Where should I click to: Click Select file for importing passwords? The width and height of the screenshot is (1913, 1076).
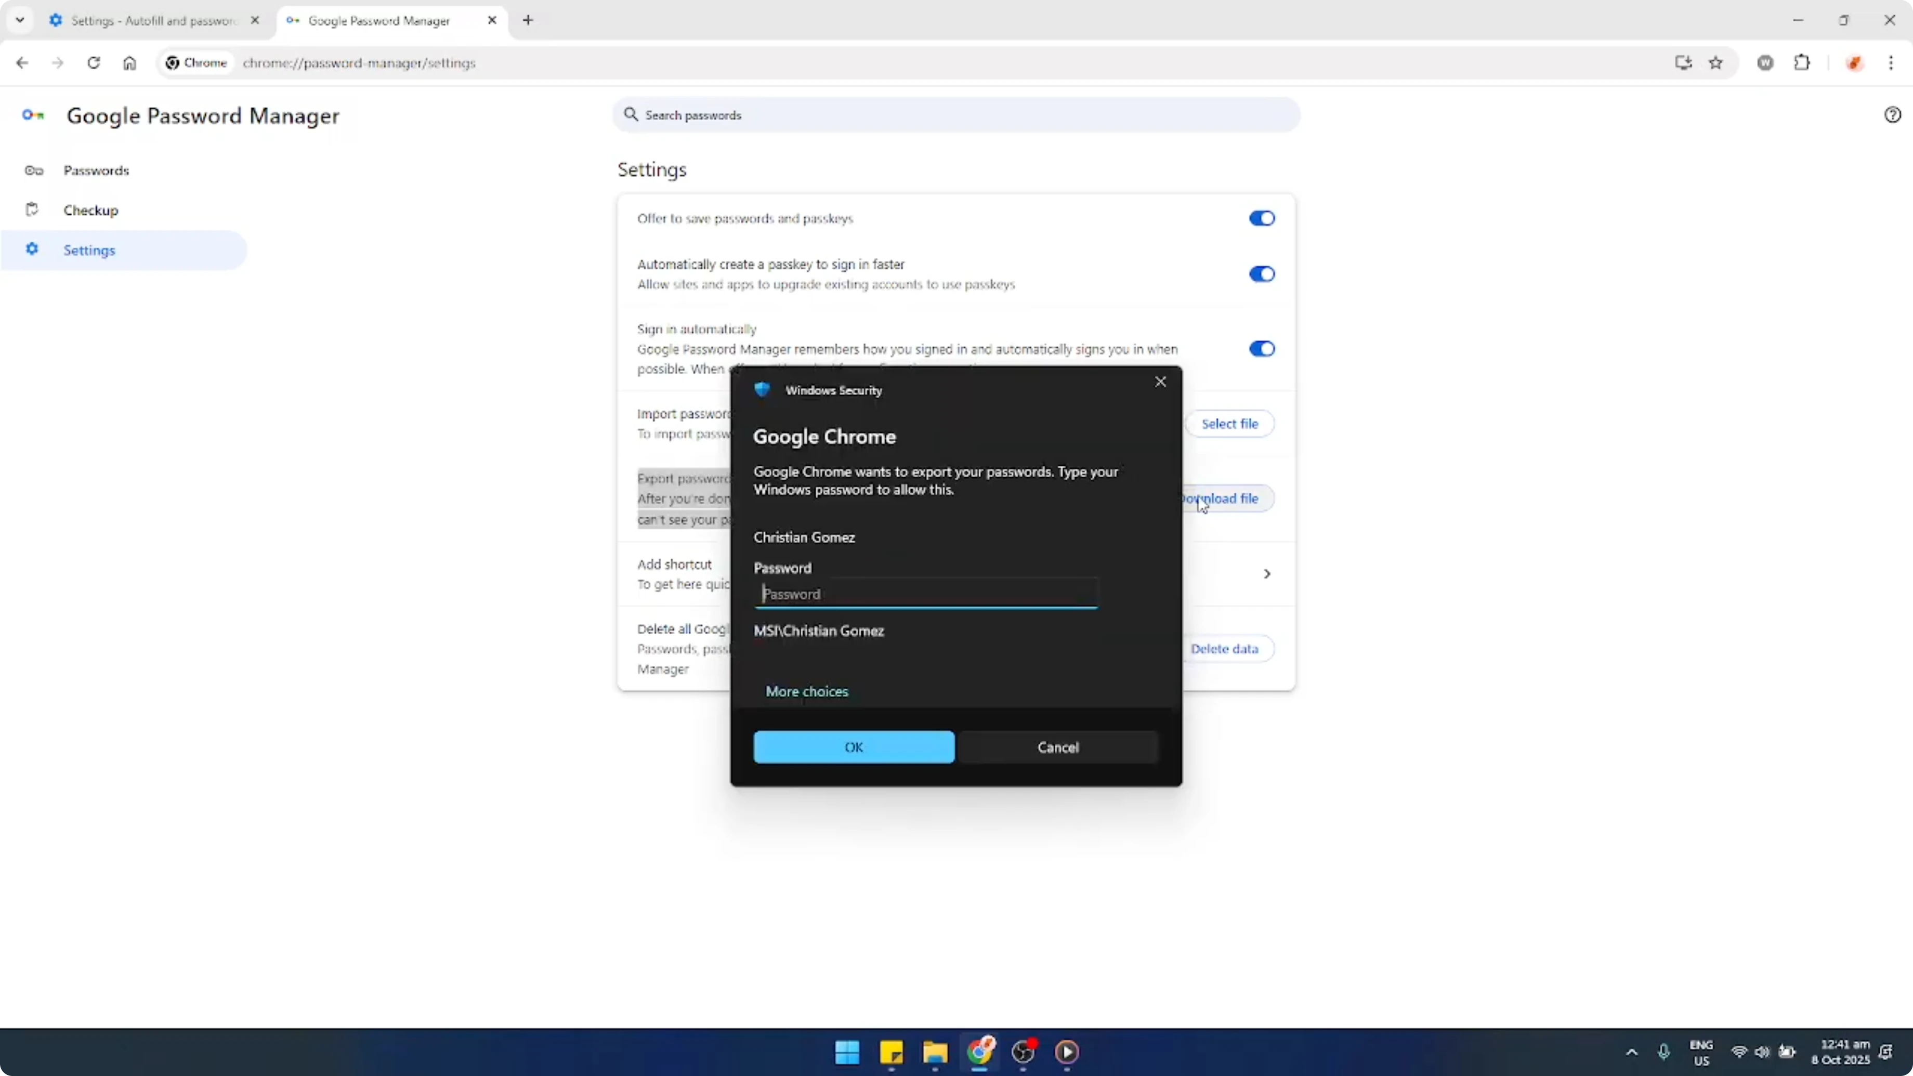tap(1230, 423)
